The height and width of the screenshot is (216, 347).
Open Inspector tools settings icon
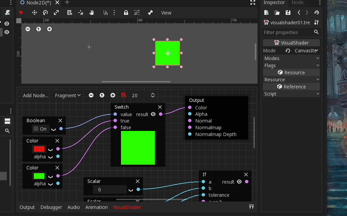[x=317, y=22]
